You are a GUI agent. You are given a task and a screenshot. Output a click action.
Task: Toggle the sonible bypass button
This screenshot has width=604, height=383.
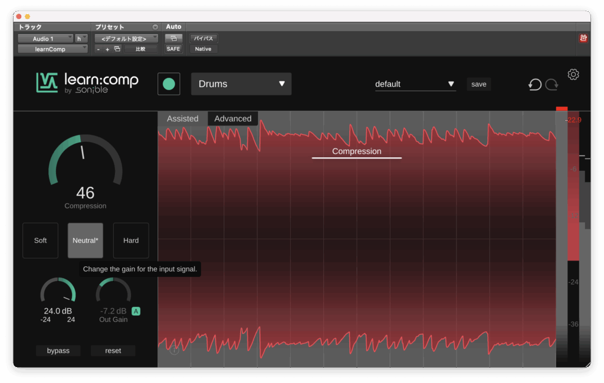pos(58,351)
